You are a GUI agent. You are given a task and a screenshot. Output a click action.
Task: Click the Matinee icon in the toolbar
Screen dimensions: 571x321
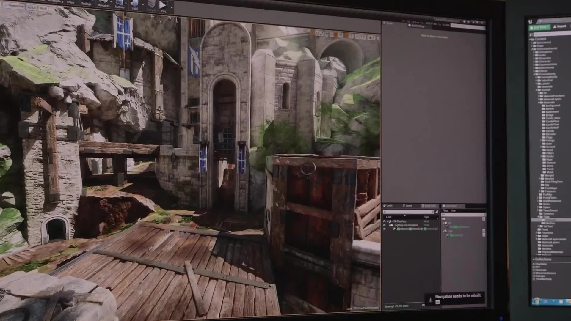120,4
